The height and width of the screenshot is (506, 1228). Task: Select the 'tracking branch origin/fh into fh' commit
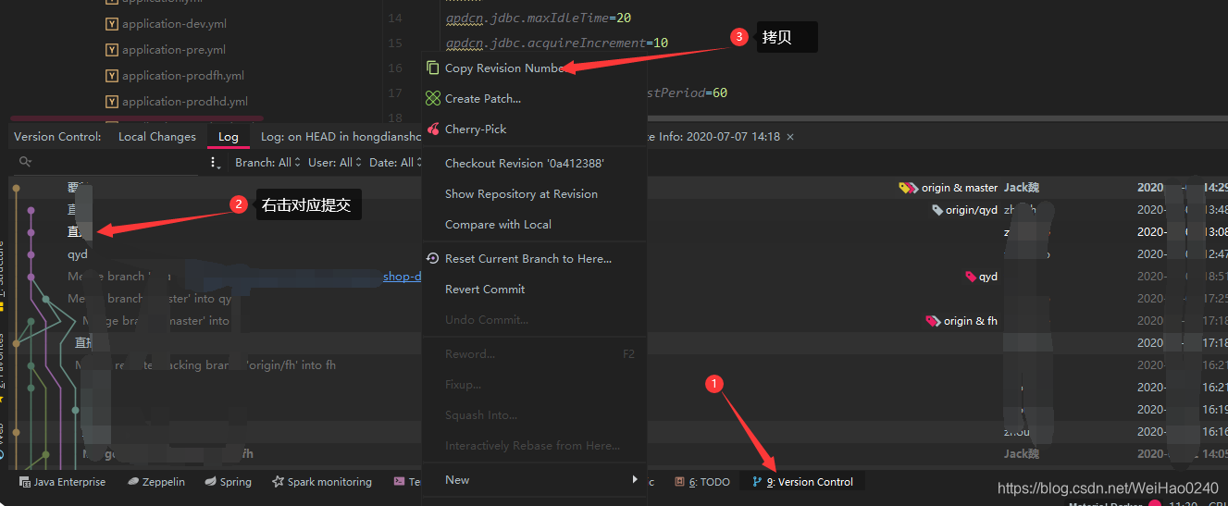(x=205, y=365)
